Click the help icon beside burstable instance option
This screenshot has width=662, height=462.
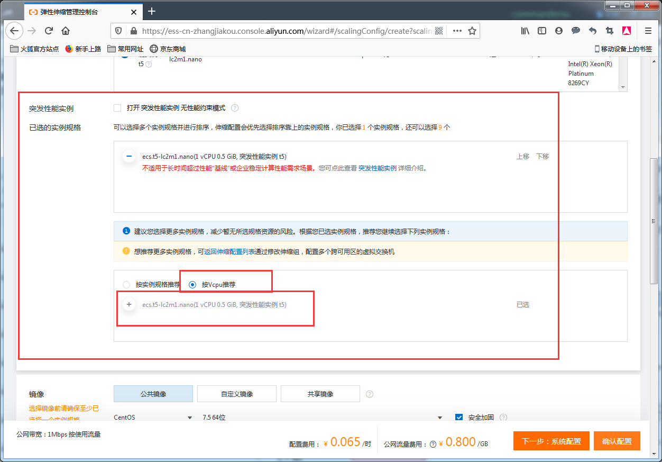coord(235,108)
